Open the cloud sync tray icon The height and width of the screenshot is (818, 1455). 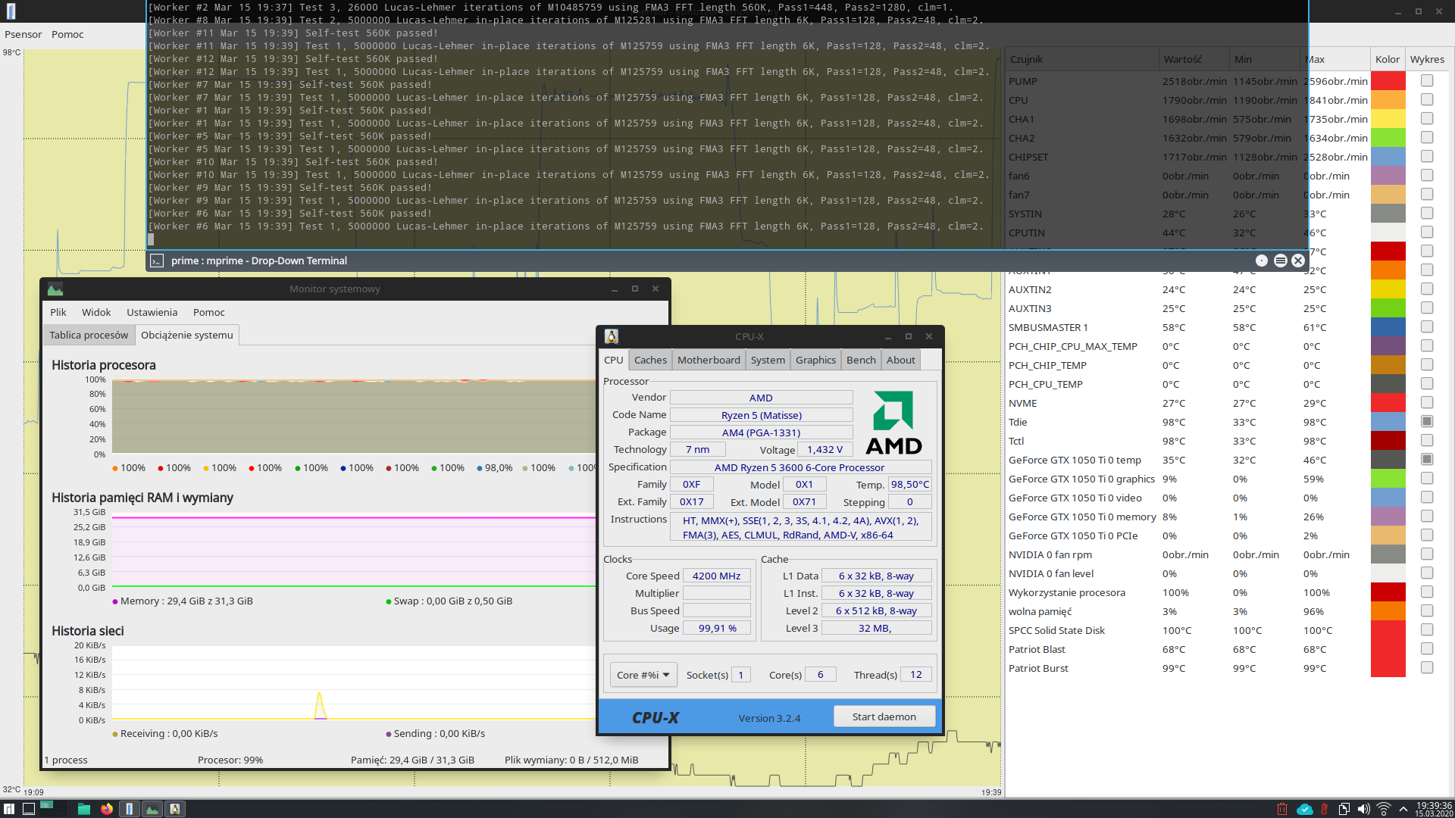(x=1304, y=809)
